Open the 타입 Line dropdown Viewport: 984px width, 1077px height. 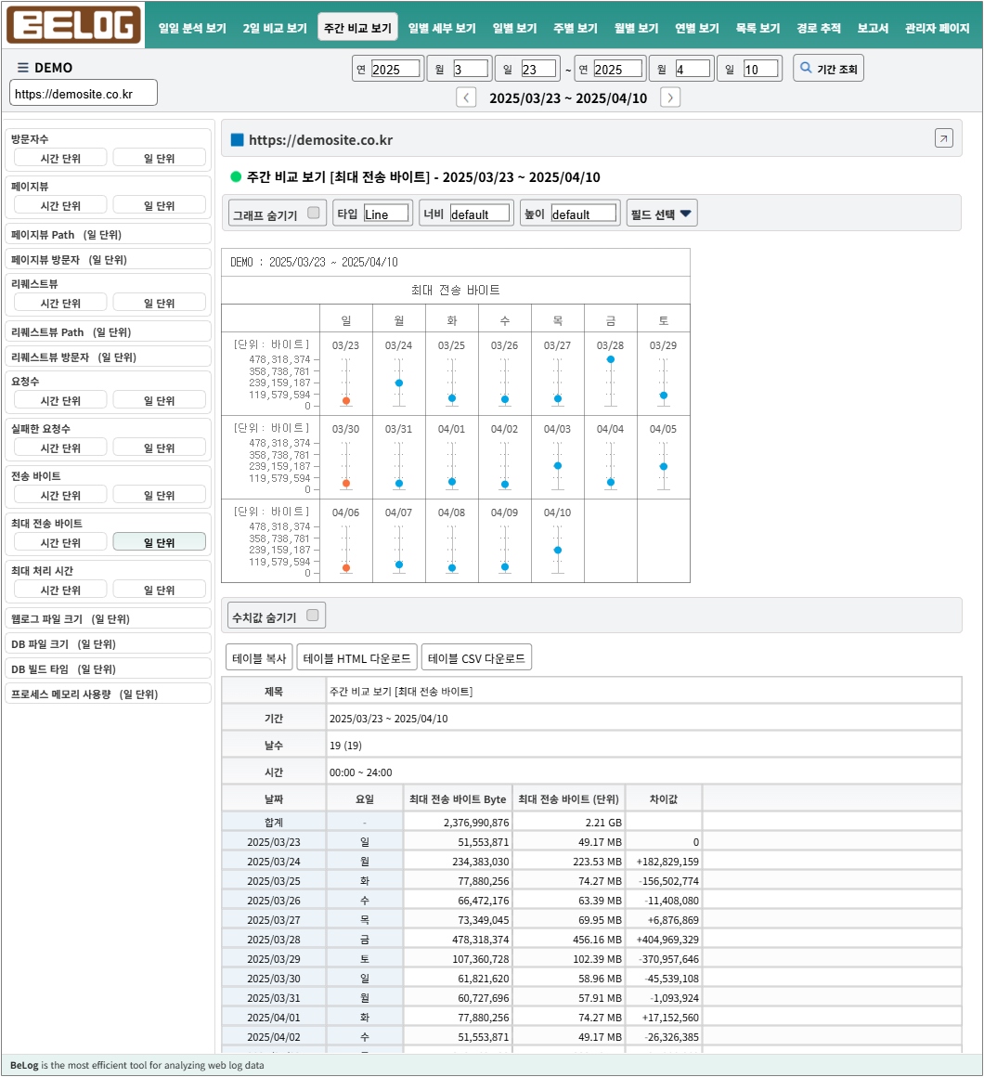[387, 214]
